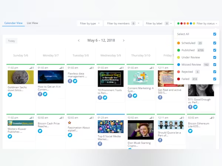Screen dimensions: 222x166
Task: Click stats icon on 12:11 am Should Quora post
Action: (182, 118)
